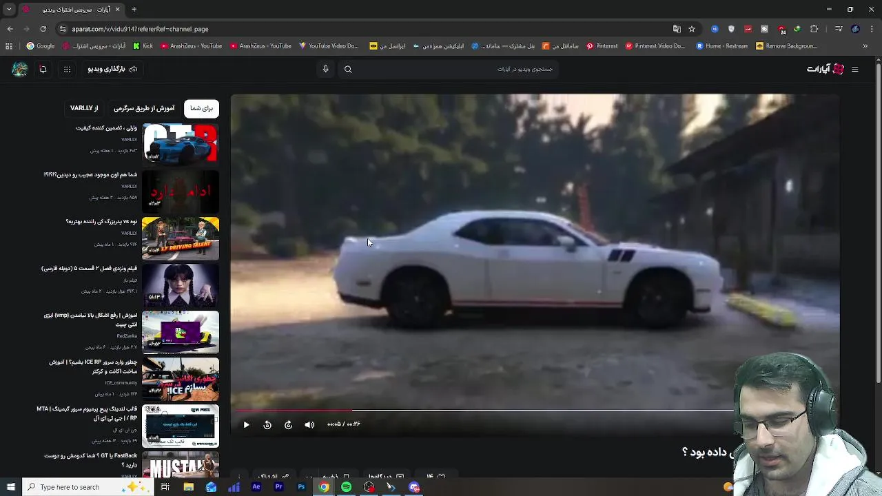Open the user profile avatar

tap(20, 69)
